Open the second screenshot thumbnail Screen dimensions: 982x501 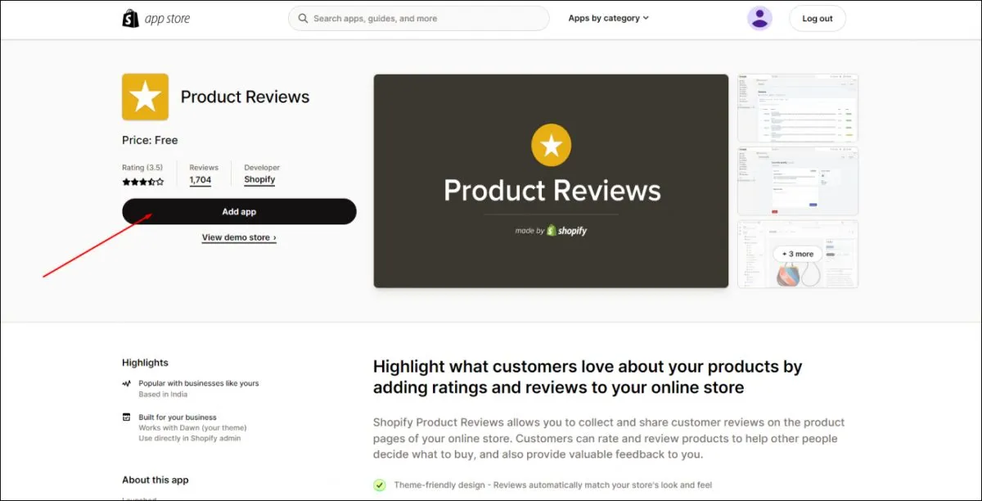coord(798,181)
